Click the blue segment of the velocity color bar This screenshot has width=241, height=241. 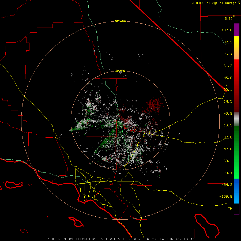[236, 191]
